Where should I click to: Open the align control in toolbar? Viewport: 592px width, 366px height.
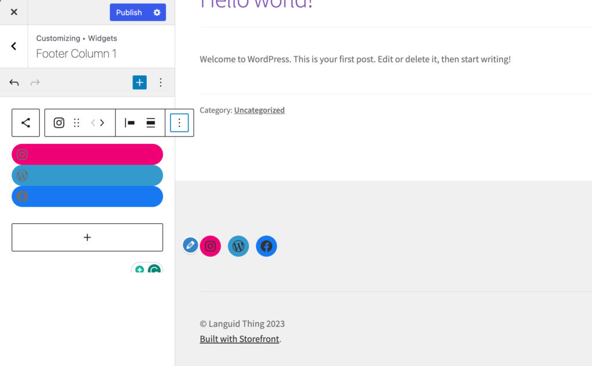coord(151,123)
